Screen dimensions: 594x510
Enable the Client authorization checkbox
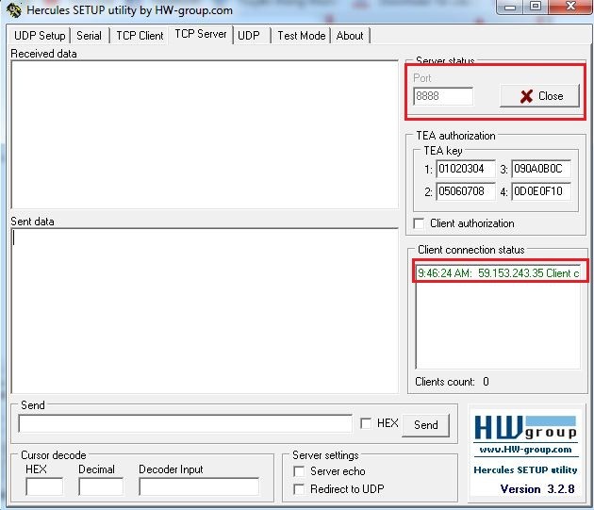tap(419, 223)
